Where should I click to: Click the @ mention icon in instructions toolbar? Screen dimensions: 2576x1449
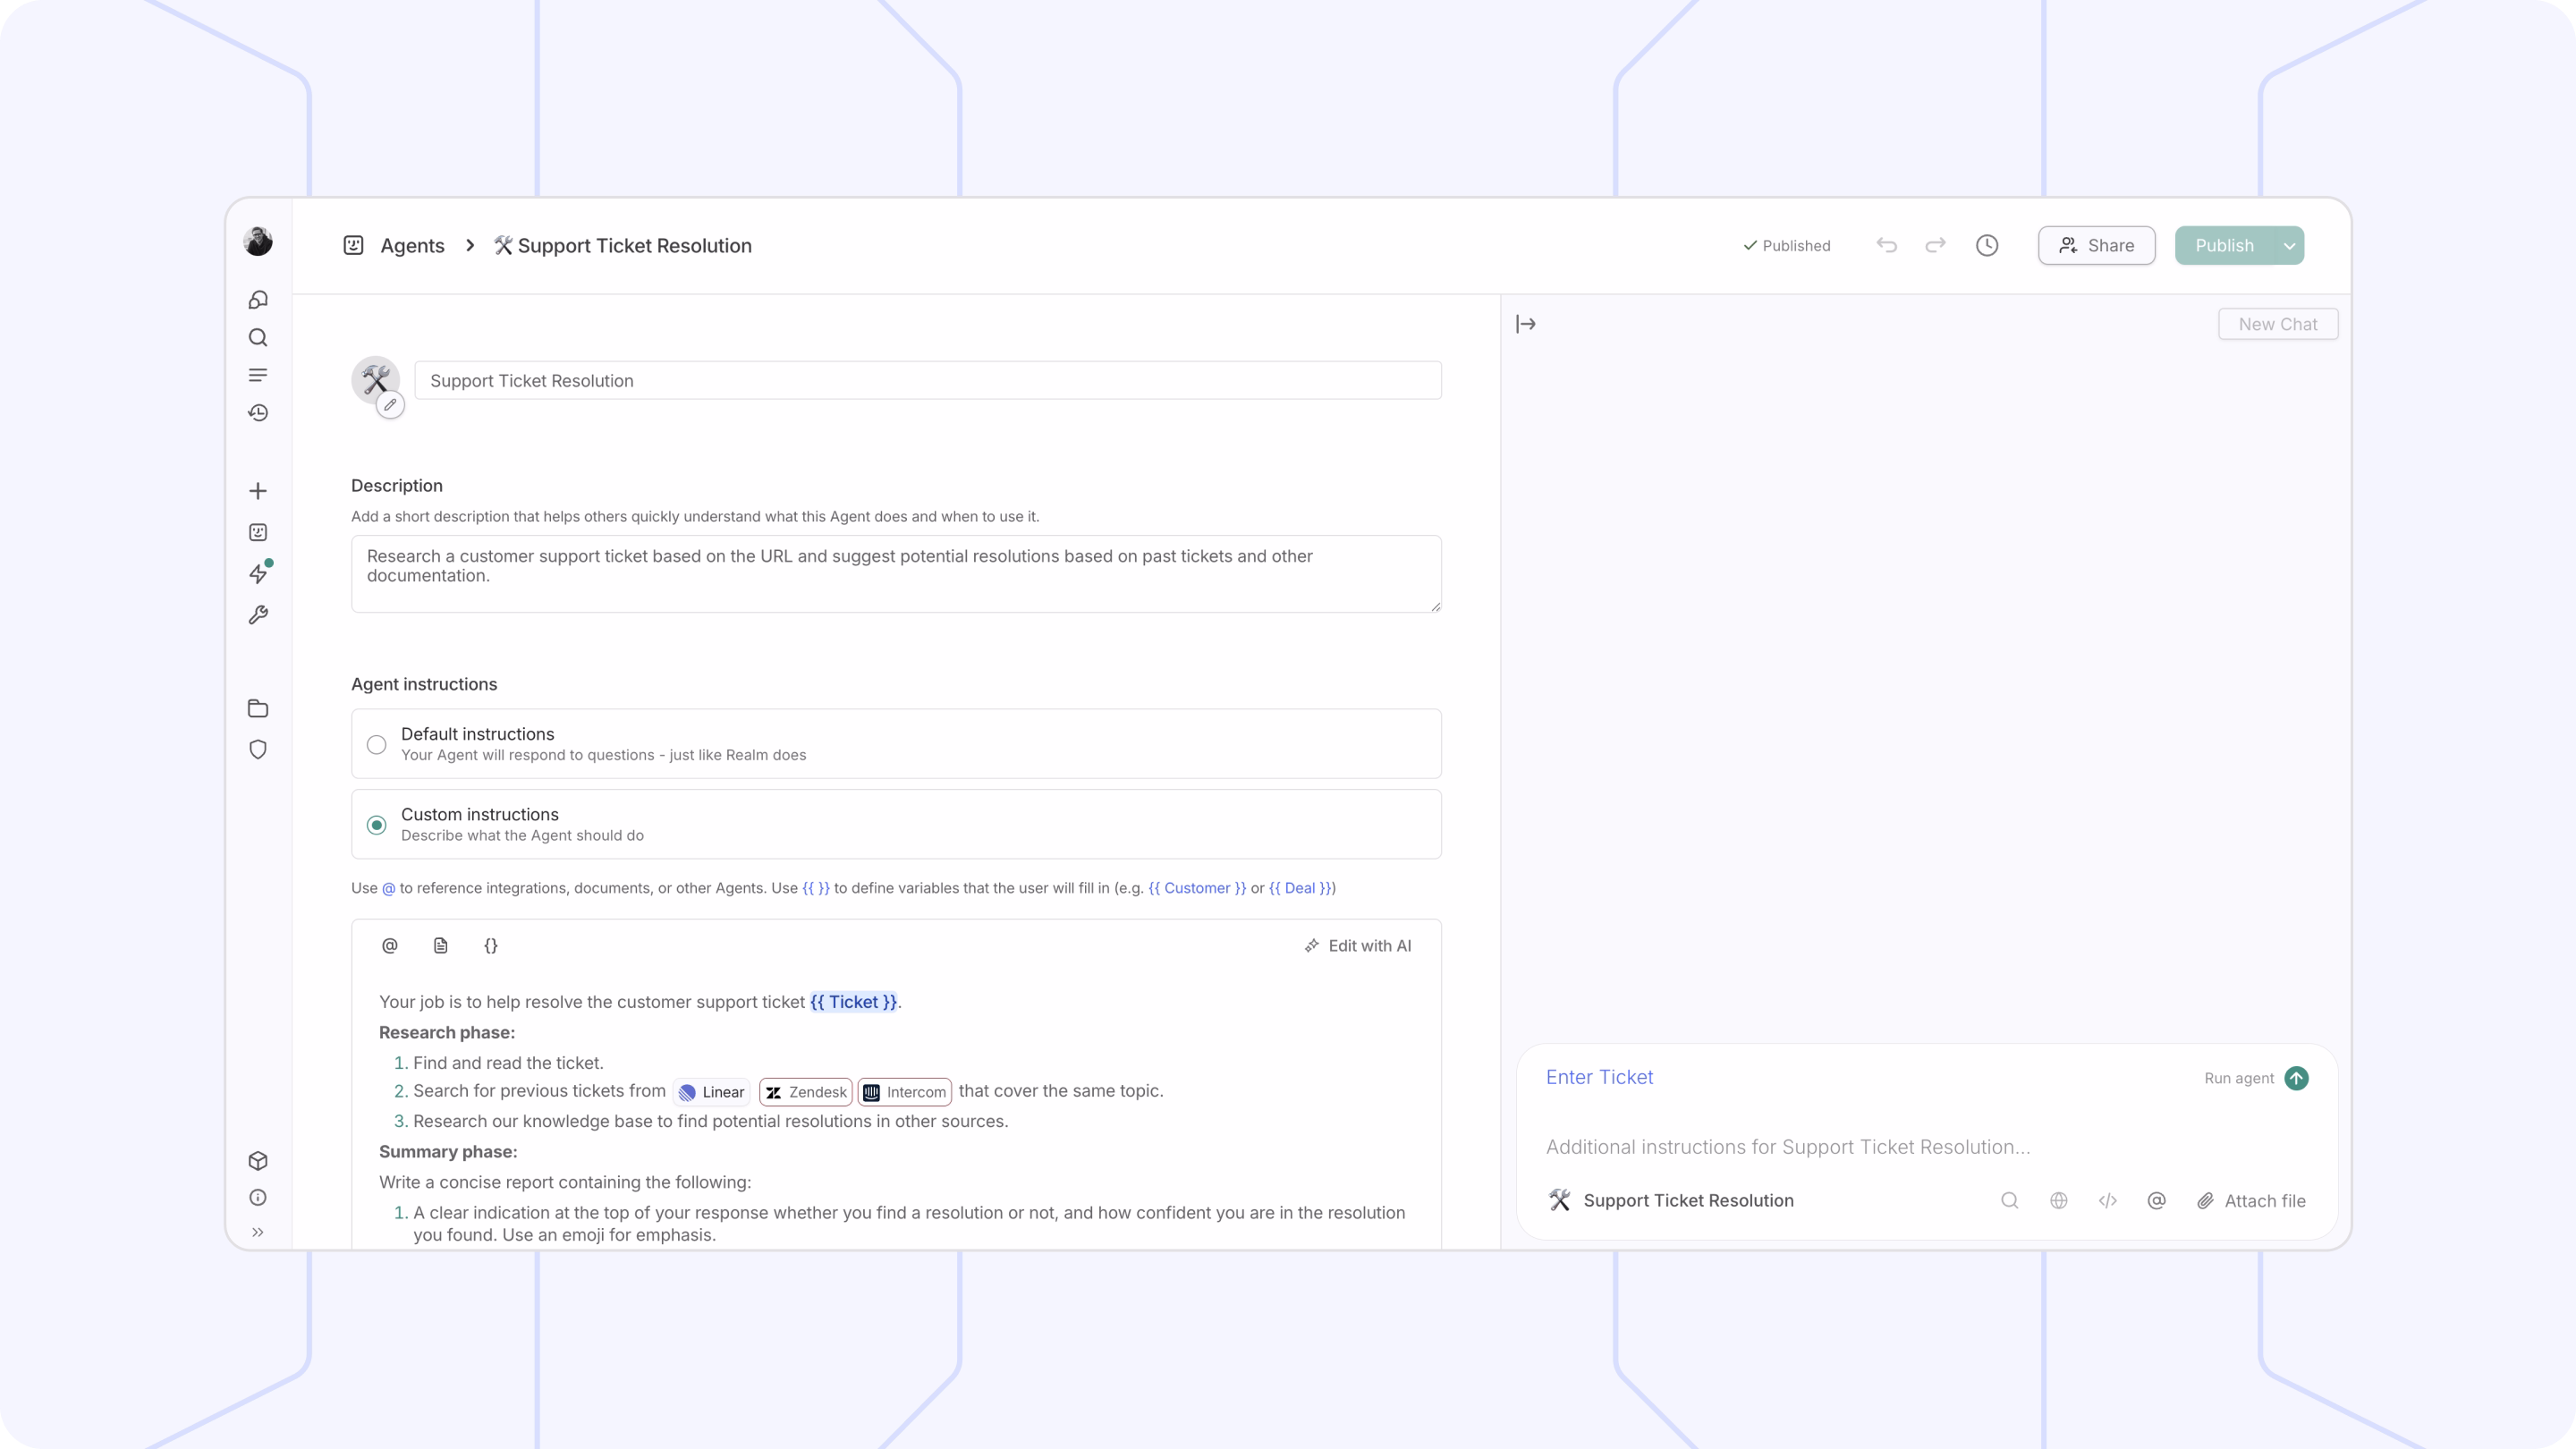pos(390,946)
